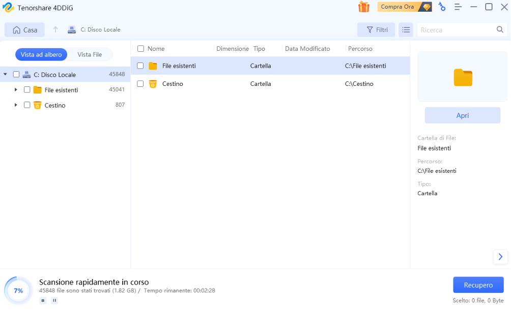This screenshot has width=511, height=310.
Task: Select File esistenti name in list
Action: 179,66
